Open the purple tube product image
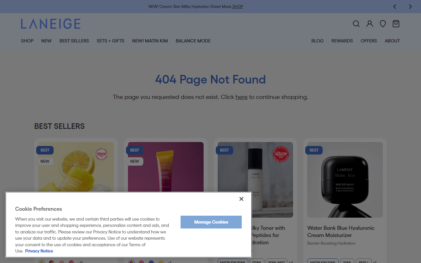Screen dimensions: 421x263 point(166,167)
